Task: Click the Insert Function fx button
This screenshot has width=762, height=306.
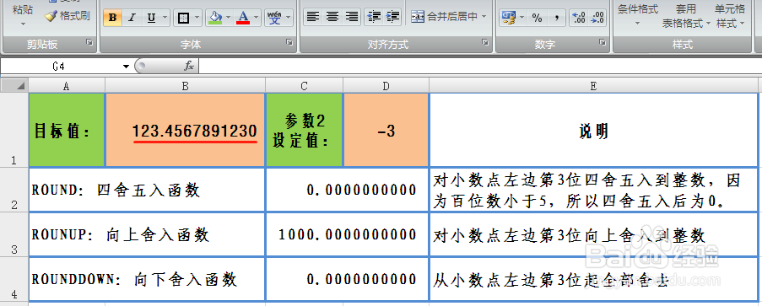Action: [x=189, y=66]
